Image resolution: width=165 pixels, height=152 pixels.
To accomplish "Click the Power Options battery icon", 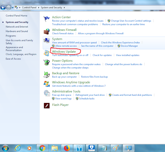I will (47, 62).
